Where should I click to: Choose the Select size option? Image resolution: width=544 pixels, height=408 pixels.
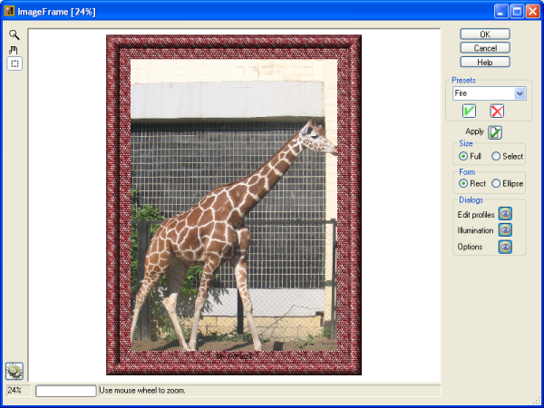[x=496, y=156]
